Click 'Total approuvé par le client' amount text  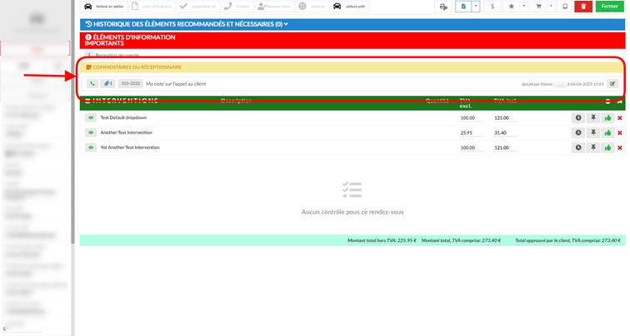point(568,240)
